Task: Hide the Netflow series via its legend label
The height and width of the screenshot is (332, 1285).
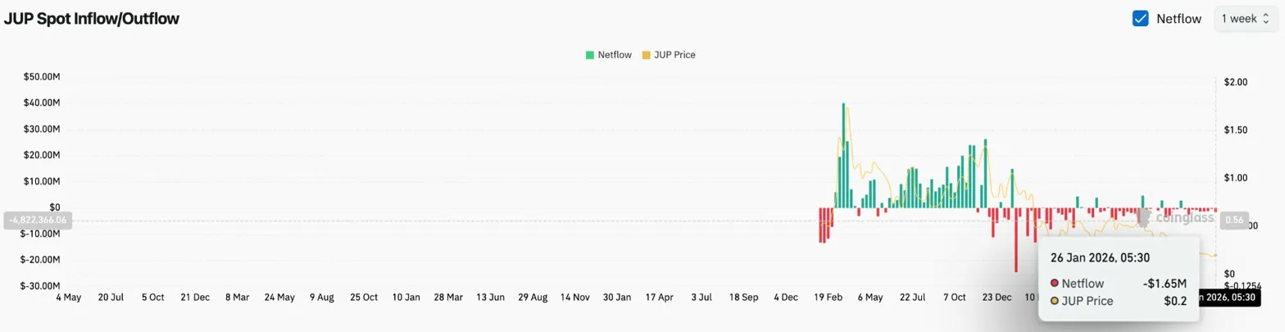Action: pos(615,55)
